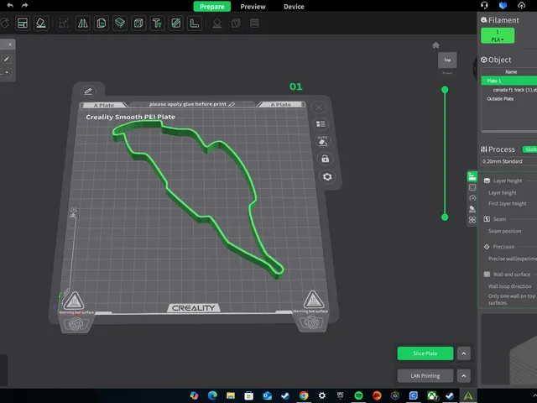Click the plate name edit pencil icon

[x=88, y=92]
